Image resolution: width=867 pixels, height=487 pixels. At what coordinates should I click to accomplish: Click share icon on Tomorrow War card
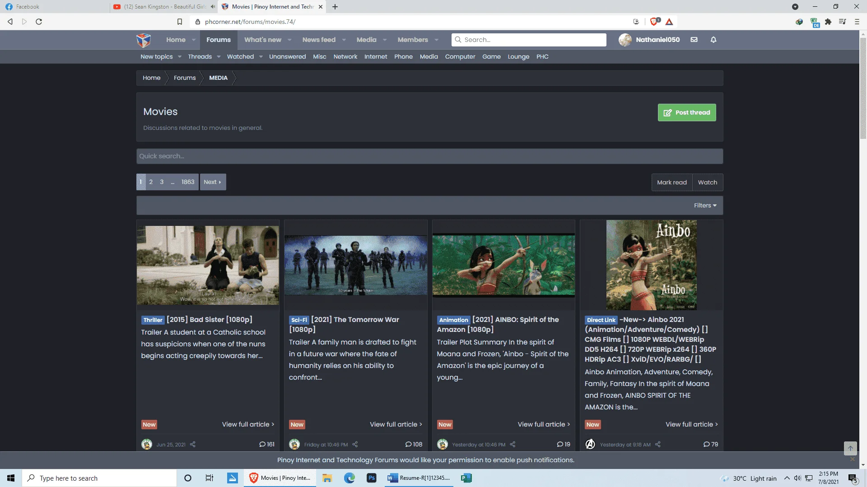(x=355, y=445)
